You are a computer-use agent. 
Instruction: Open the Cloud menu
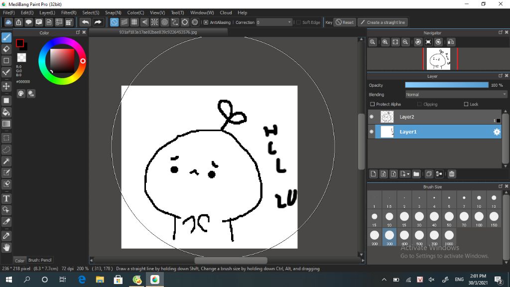[226, 12]
